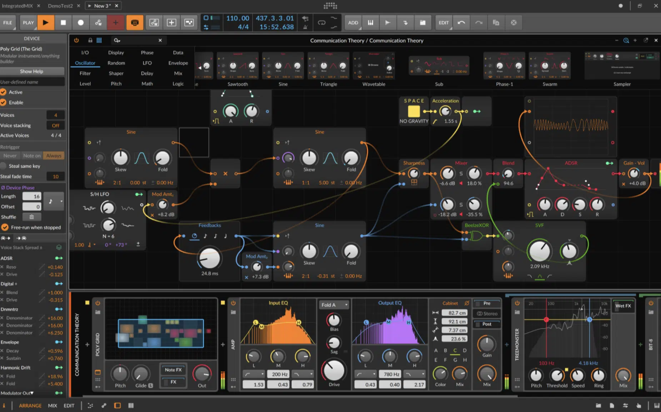Click the red plus overdub button
This screenshot has width=661, height=412.
pyautogui.click(x=115, y=22)
